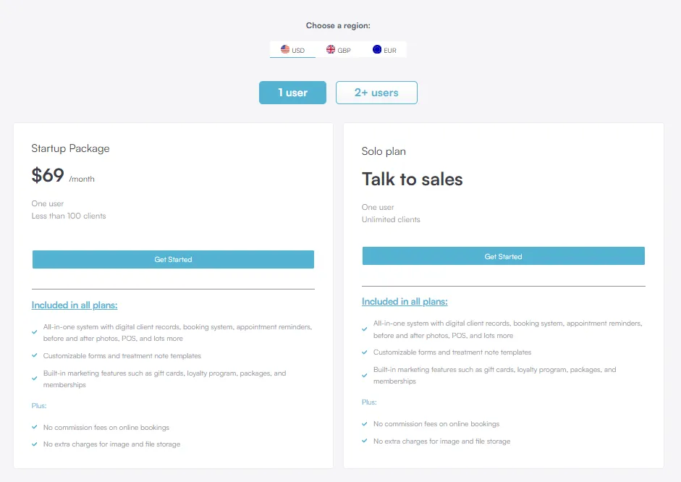
Task: Click Get Started under Startup Package
Action: (173, 259)
